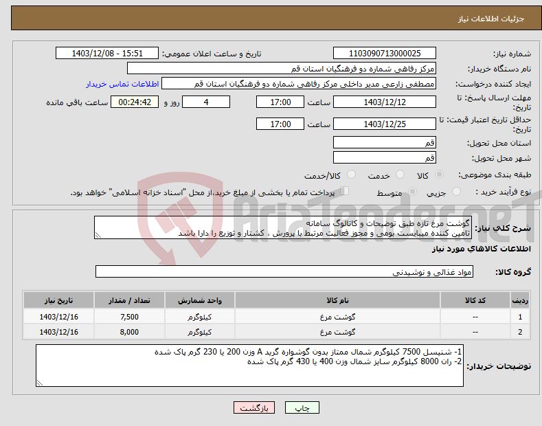
Task: Click the remaining days field showing 4
Action: pyautogui.click(x=206, y=102)
